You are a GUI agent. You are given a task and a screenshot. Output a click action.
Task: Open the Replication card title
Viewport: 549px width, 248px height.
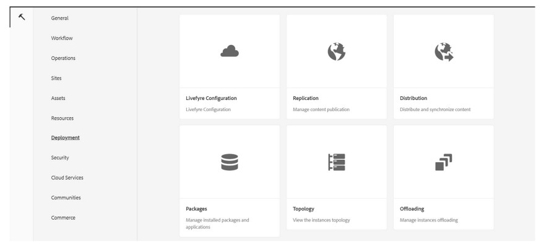point(306,98)
